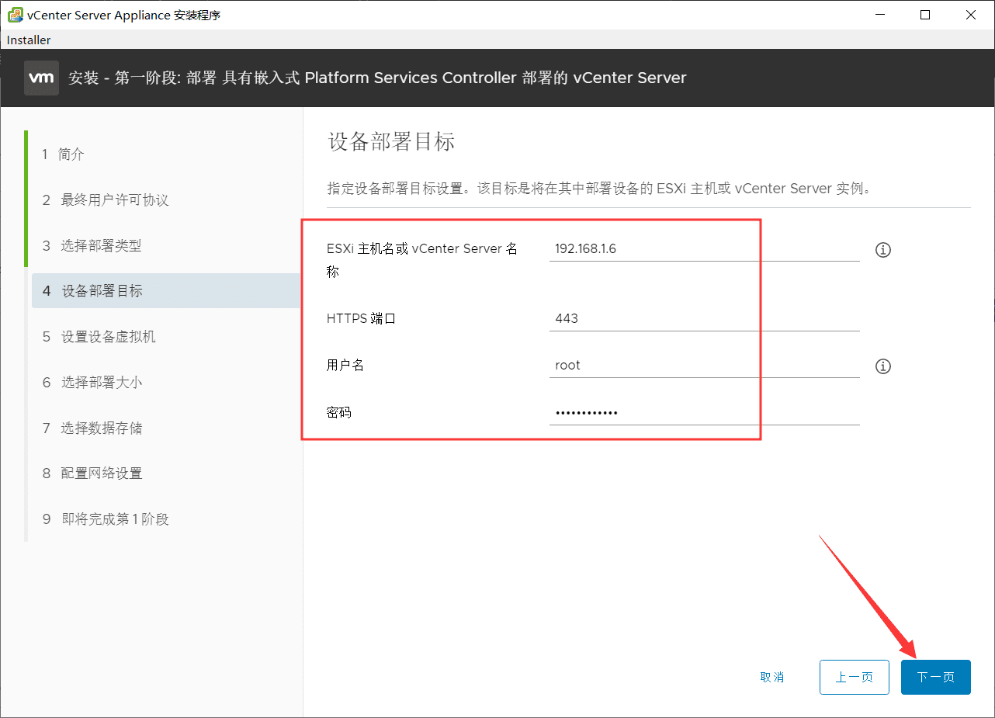This screenshot has width=995, height=718.
Task: Click the 上一页 button
Action: [x=854, y=677]
